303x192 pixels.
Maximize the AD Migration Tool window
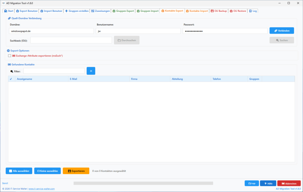point(289,3)
